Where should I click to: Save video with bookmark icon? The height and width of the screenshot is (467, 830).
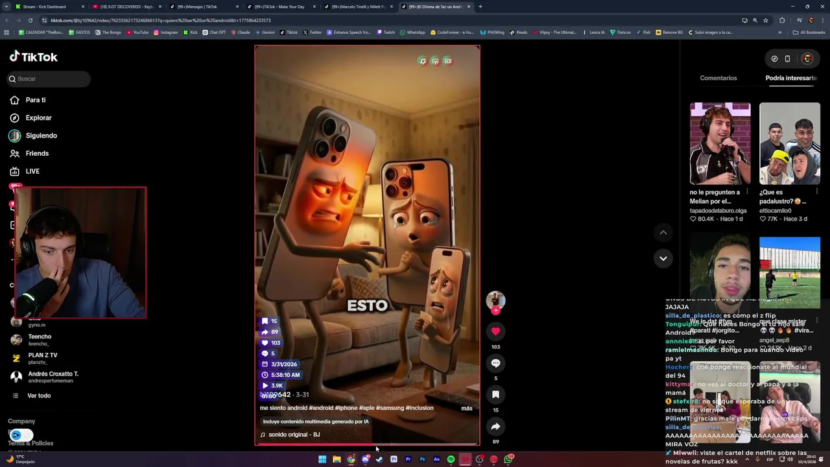click(495, 394)
